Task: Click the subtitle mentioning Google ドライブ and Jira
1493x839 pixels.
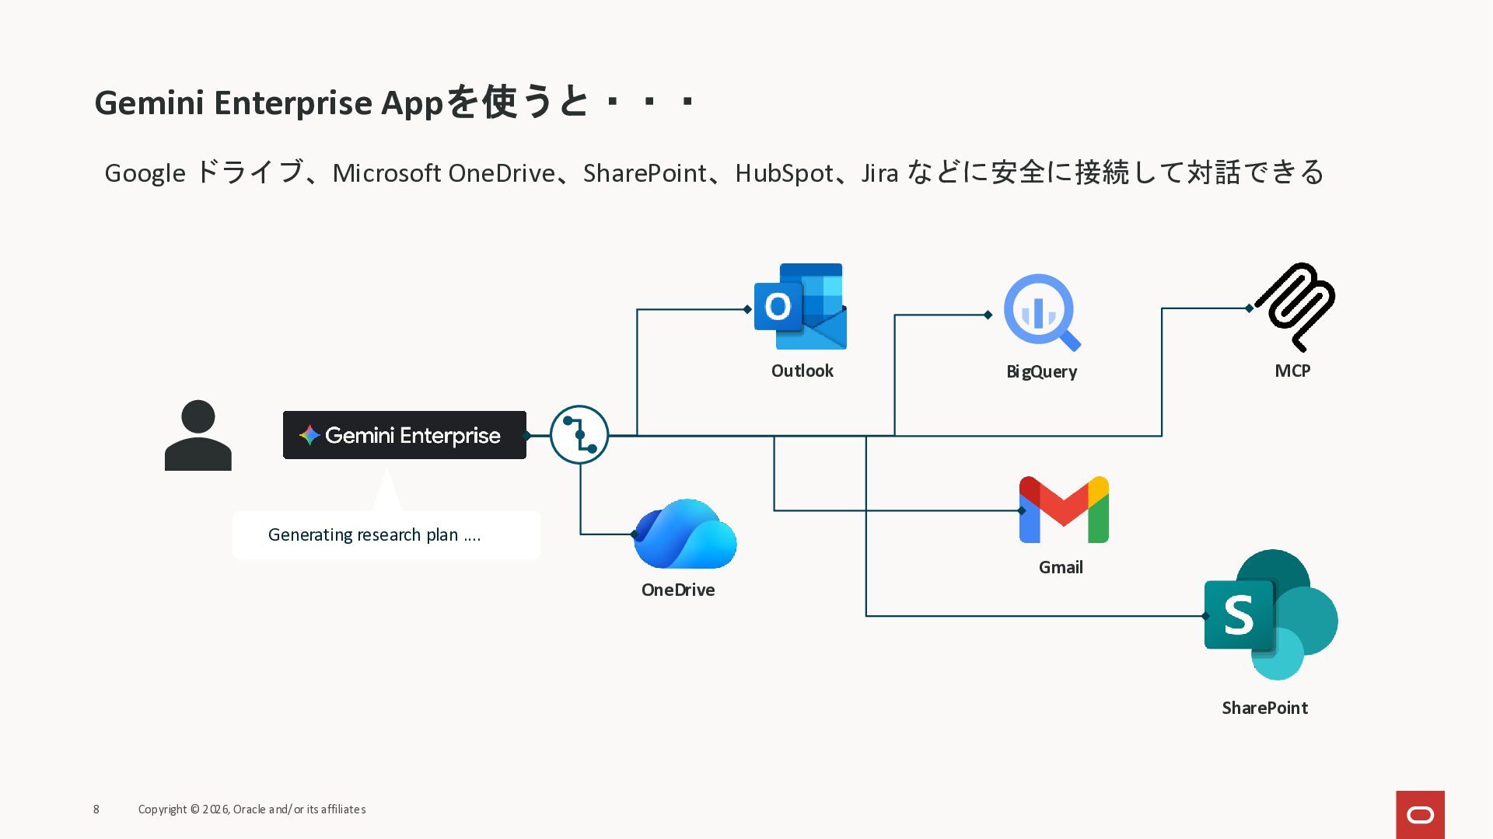Action: (714, 172)
